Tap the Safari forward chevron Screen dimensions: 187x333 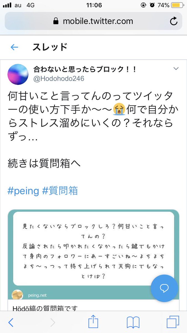click(x=52, y=322)
